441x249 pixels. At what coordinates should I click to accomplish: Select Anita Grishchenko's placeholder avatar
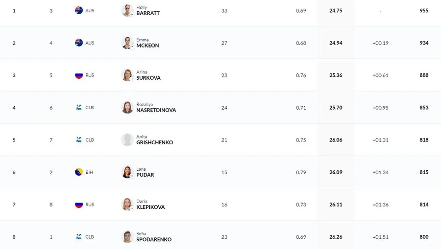[x=127, y=140]
